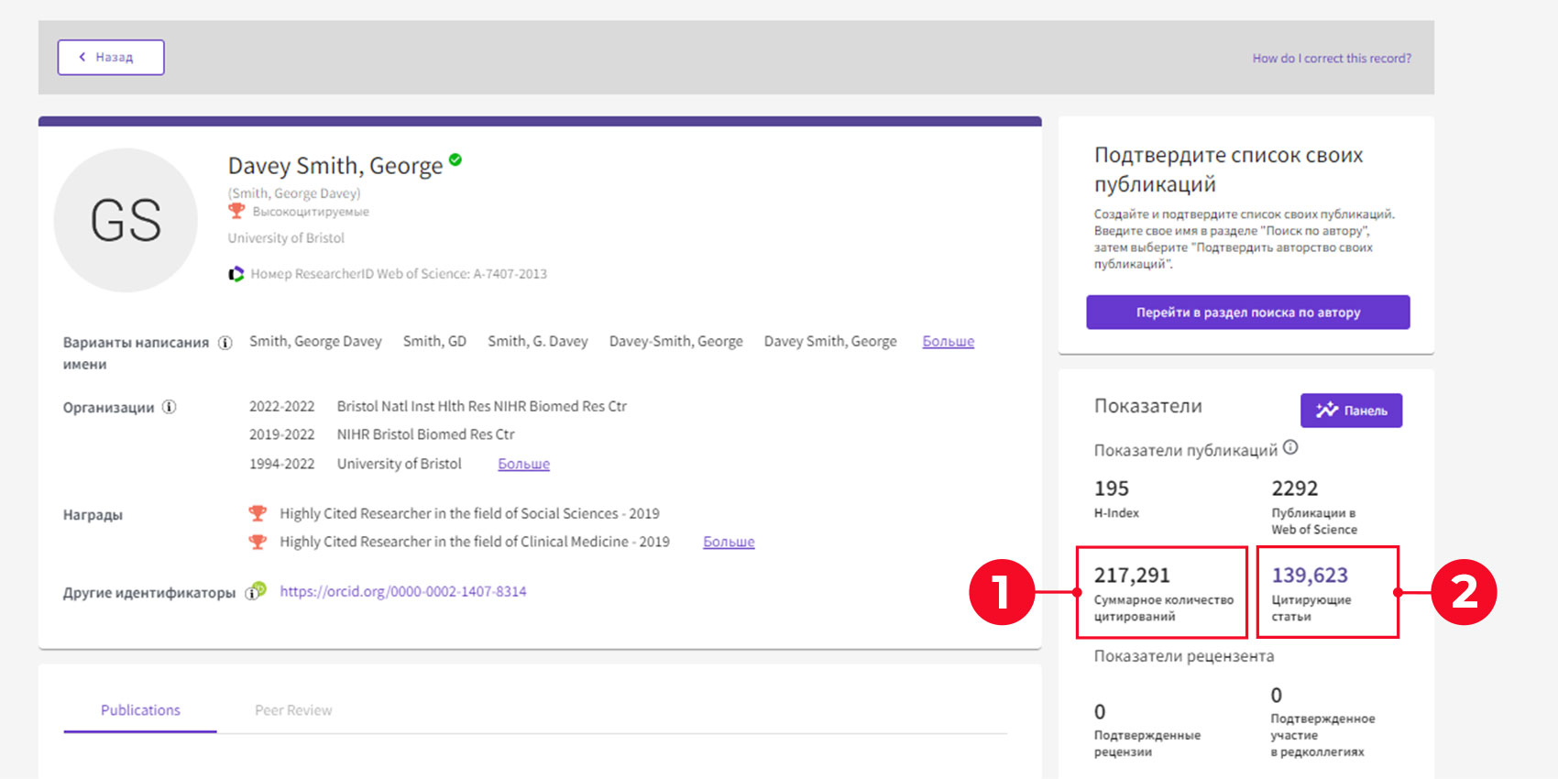Click info icon beside Организации label

(x=170, y=407)
